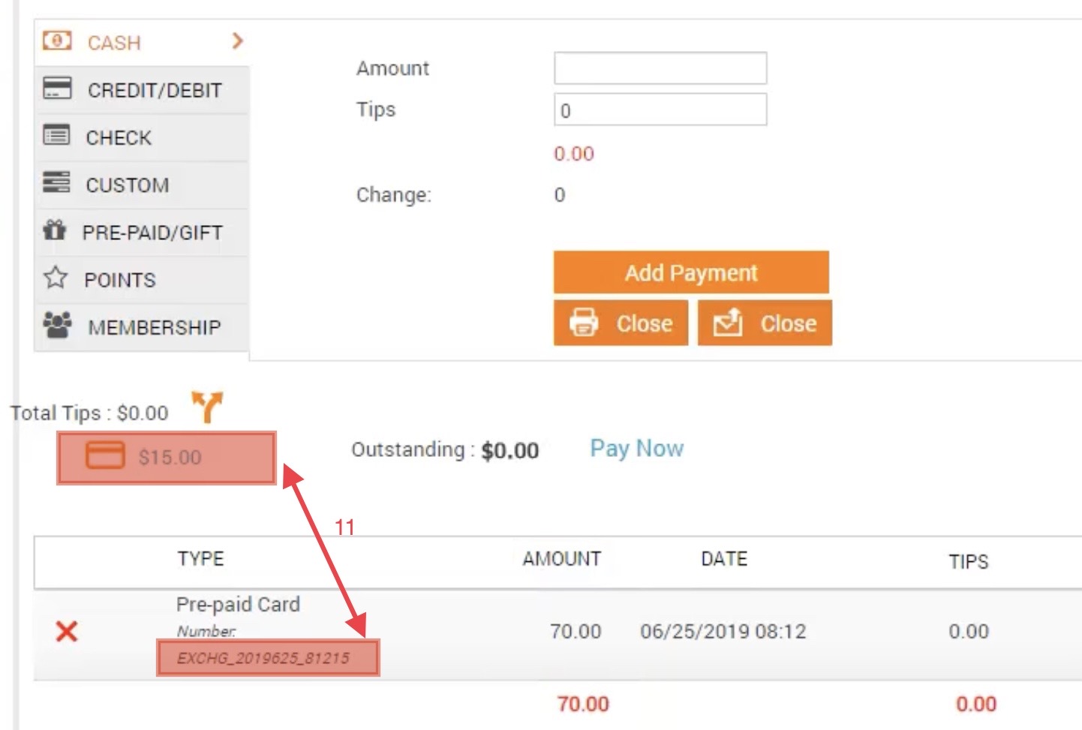Remove Pre-paid Card payment with red X
Screen dimensions: 1082x730
coord(67,631)
